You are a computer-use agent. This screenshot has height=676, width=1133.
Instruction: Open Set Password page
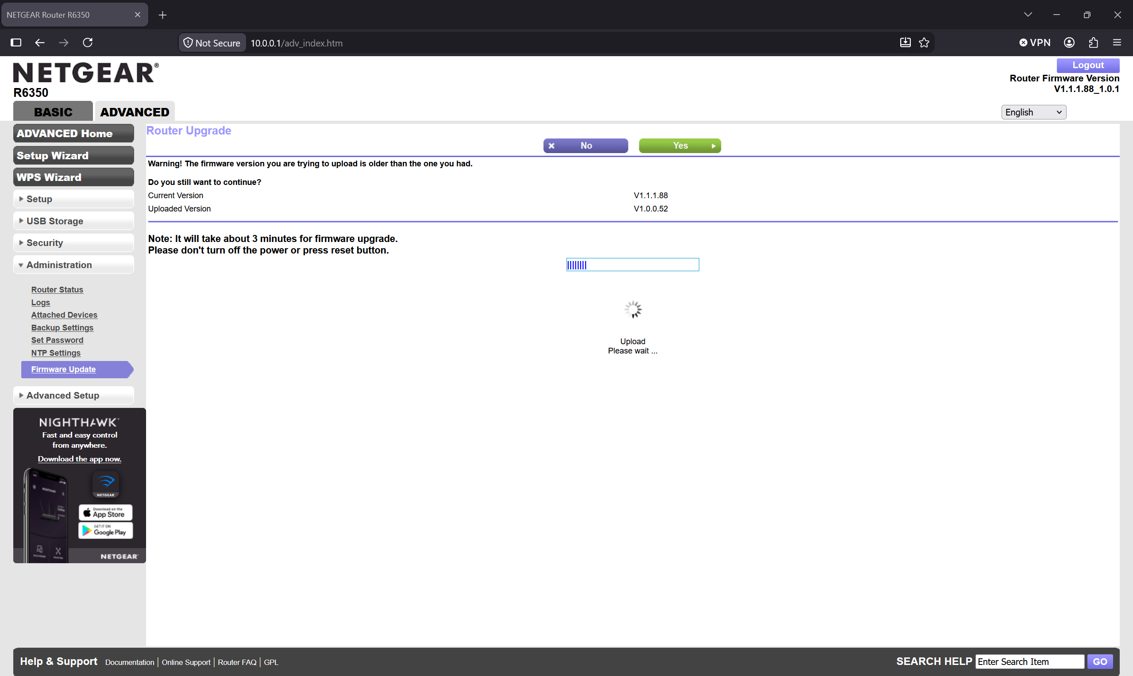point(57,340)
